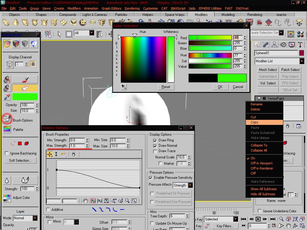The image size is (307, 230).
Task: Open the Hierarchy command panel tab
Action: point(274,45)
